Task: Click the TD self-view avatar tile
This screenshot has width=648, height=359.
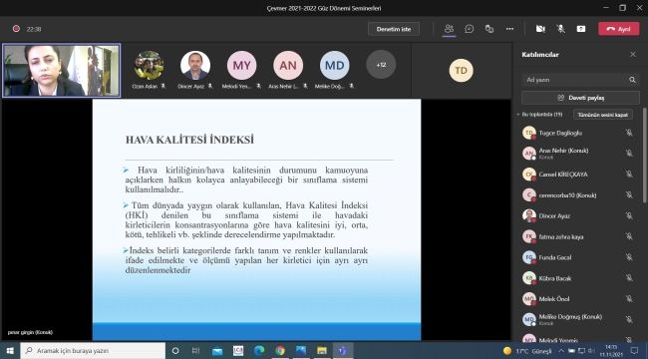Action: click(461, 71)
